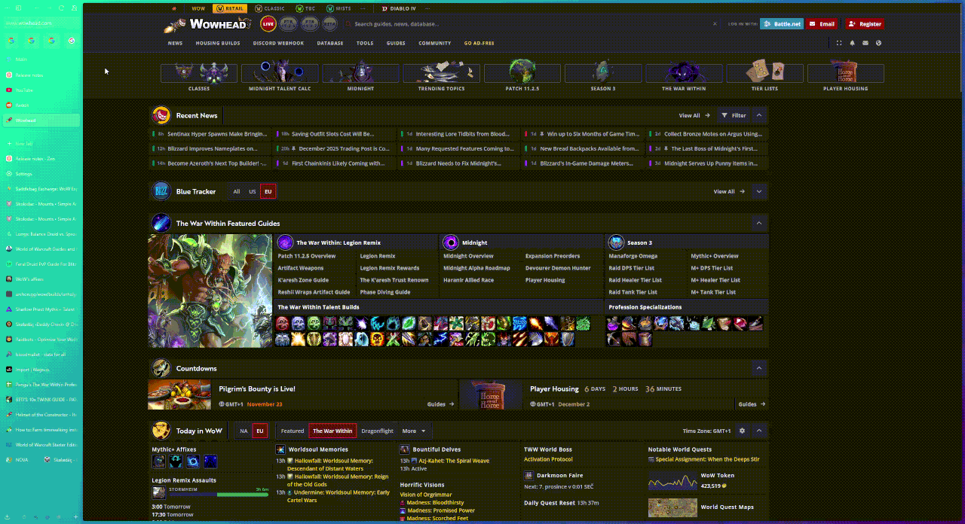Open the Community menu
965x524 pixels.
[x=435, y=43]
